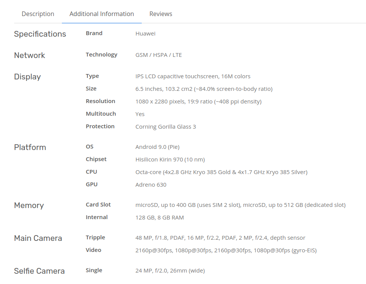The image size is (366, 284).
Task: Select the Multitouch Yes value
Action: [140, 114]
